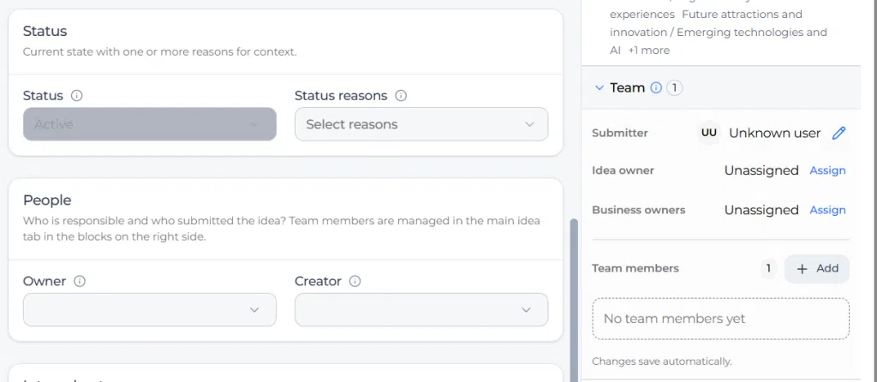Open the Creator dropdown
Viewport: 877px width, 382px height.
tap(421, 310)
